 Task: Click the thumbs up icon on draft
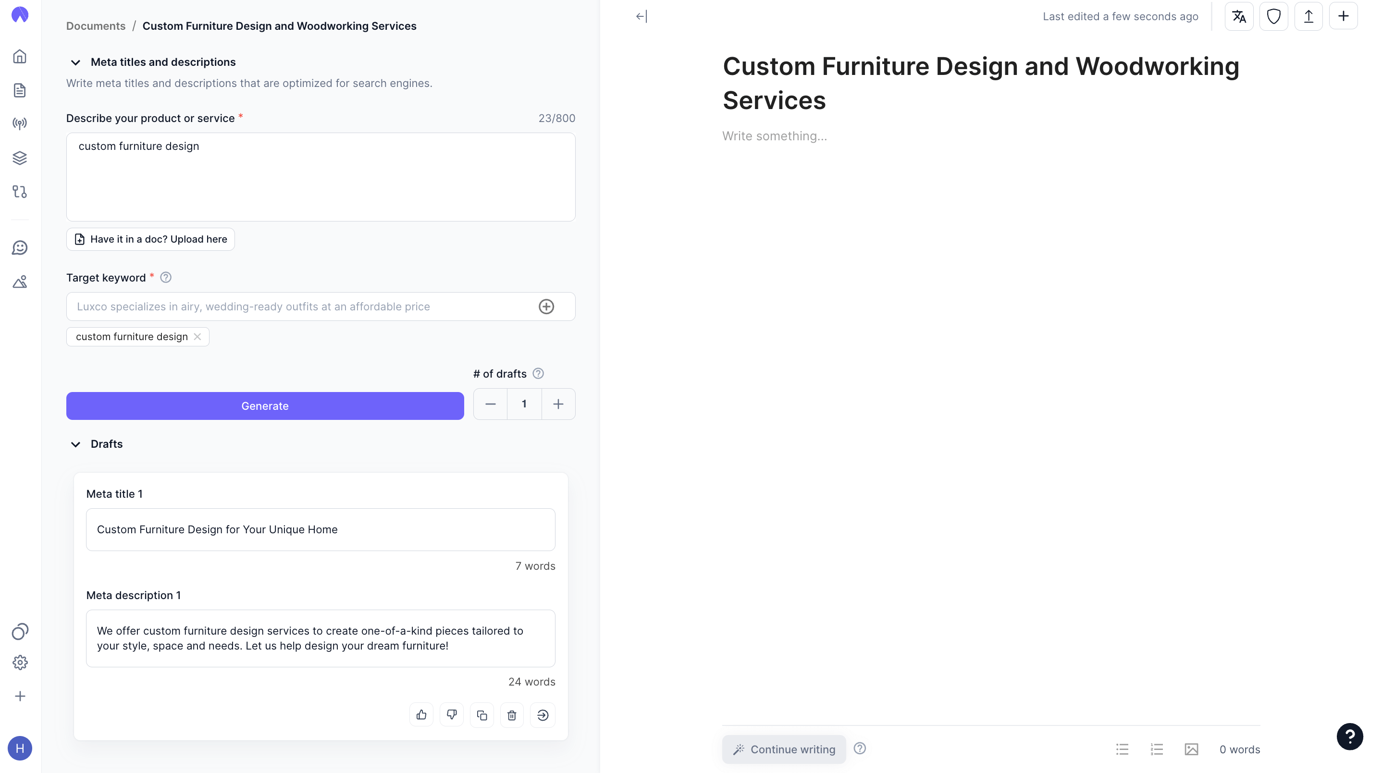[421, 715]
